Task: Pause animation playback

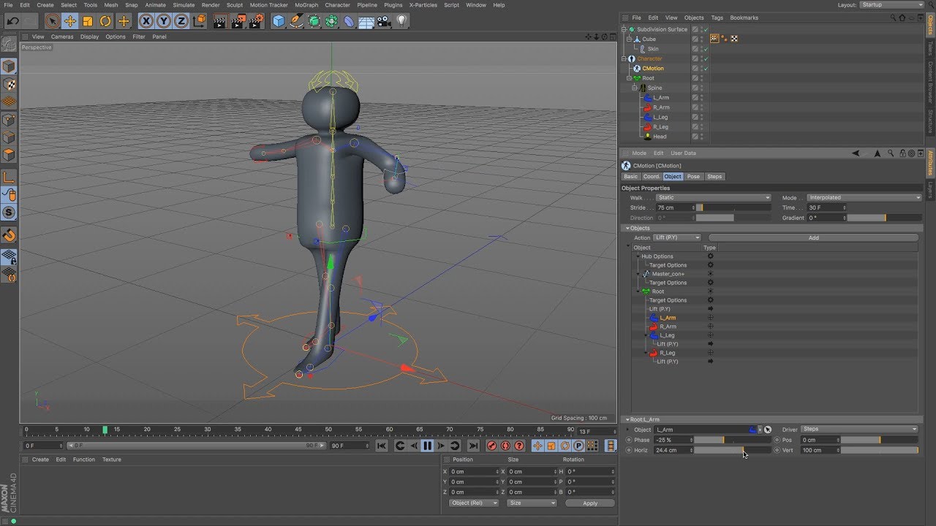Action: tap(427, 446)
